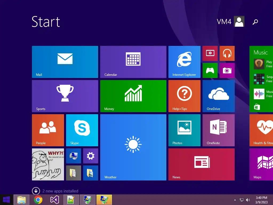Launch Internet Explorer tile
273x205 pixels.
point(184,62)
